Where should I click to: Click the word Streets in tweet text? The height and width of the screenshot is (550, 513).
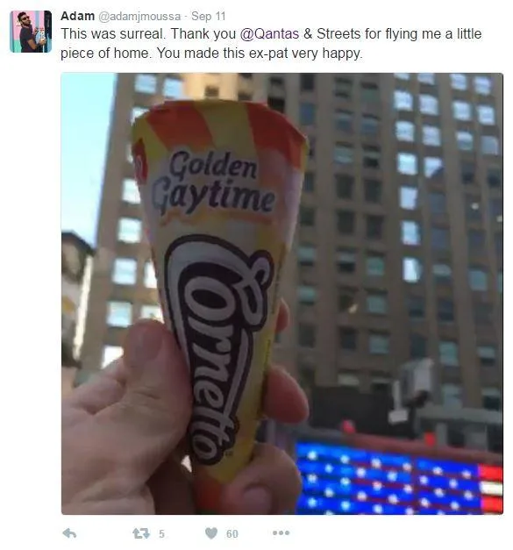click(x=338, y=34)
